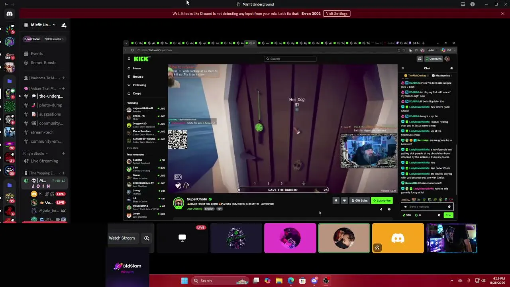
Task: Click the Kick search field
Action: pyautogui.click(x=290, y=59)
